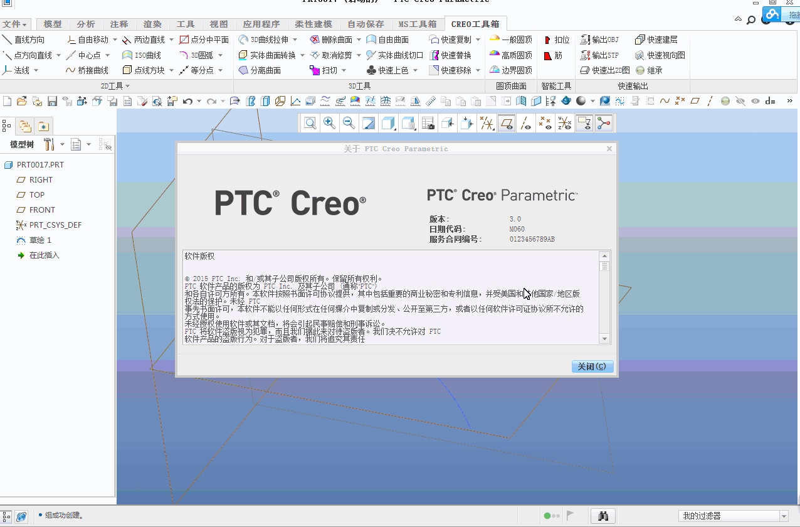This screenshot has height=527, width=800.
Task: Click the 继承 inherit tool
Action: pos(649,70)
